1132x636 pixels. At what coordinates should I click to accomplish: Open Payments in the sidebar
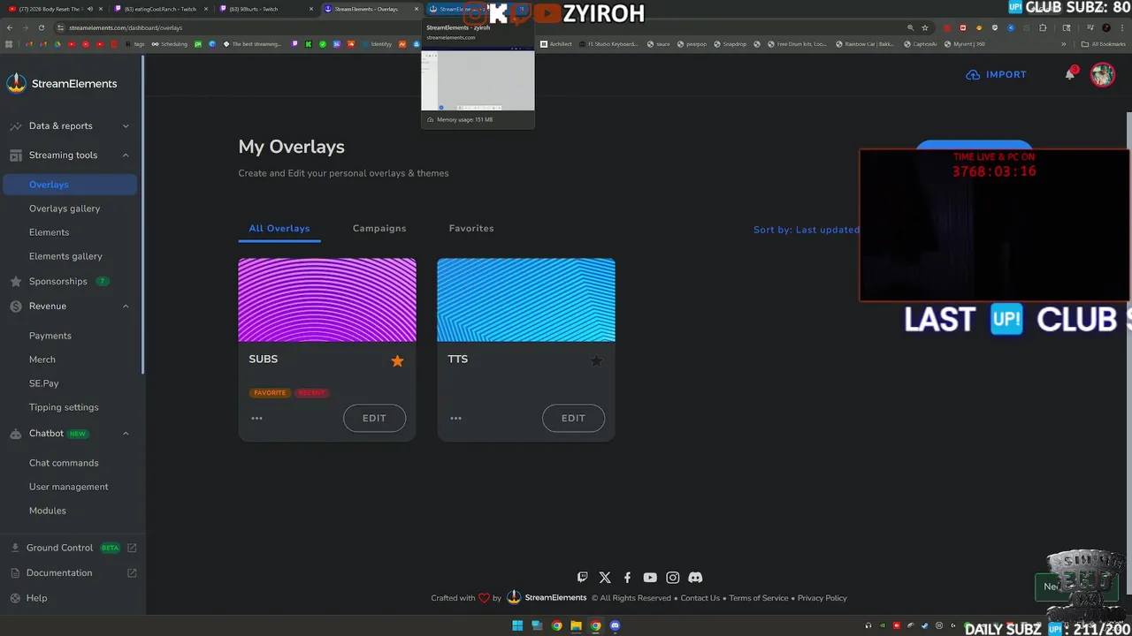pos(50,336)
